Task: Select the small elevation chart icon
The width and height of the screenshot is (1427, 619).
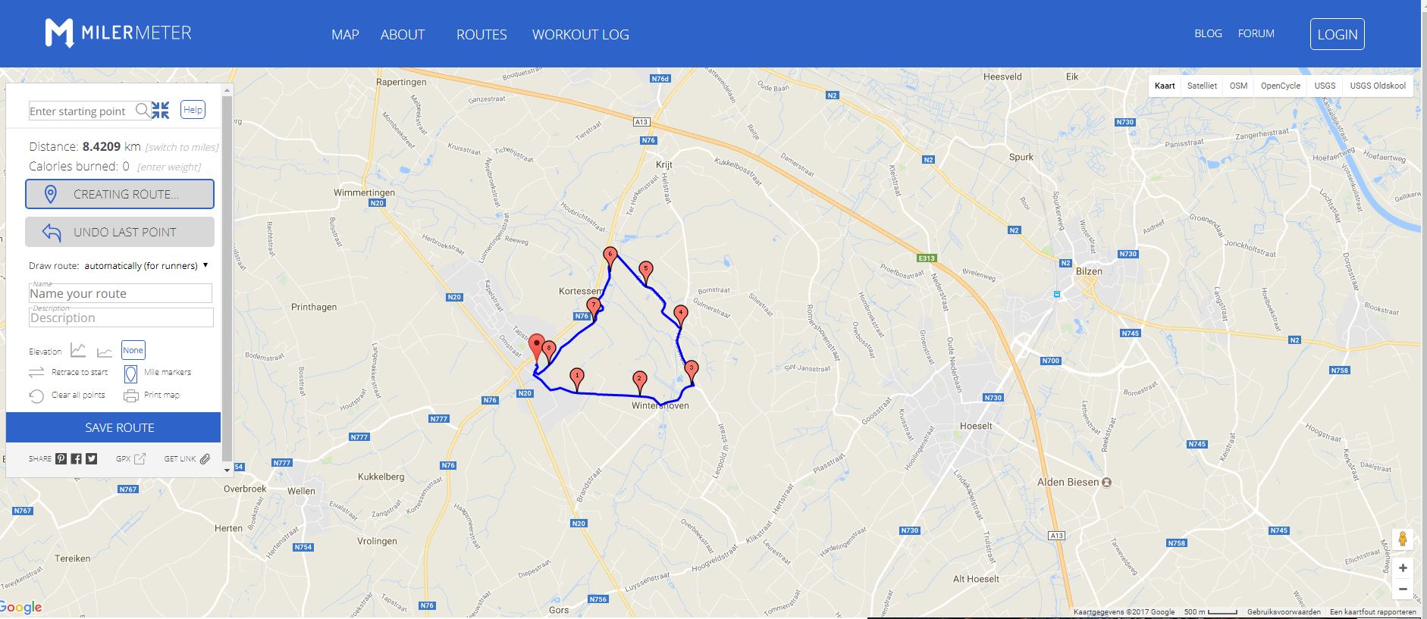Action: click(x=105, y=352)
